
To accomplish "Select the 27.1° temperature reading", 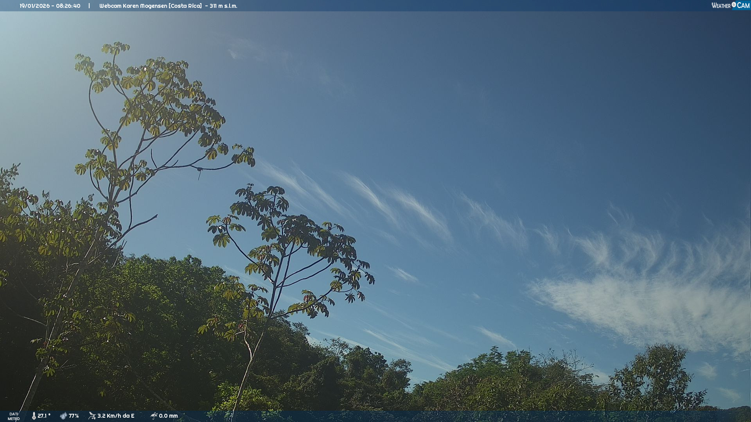I will (44, 416).
